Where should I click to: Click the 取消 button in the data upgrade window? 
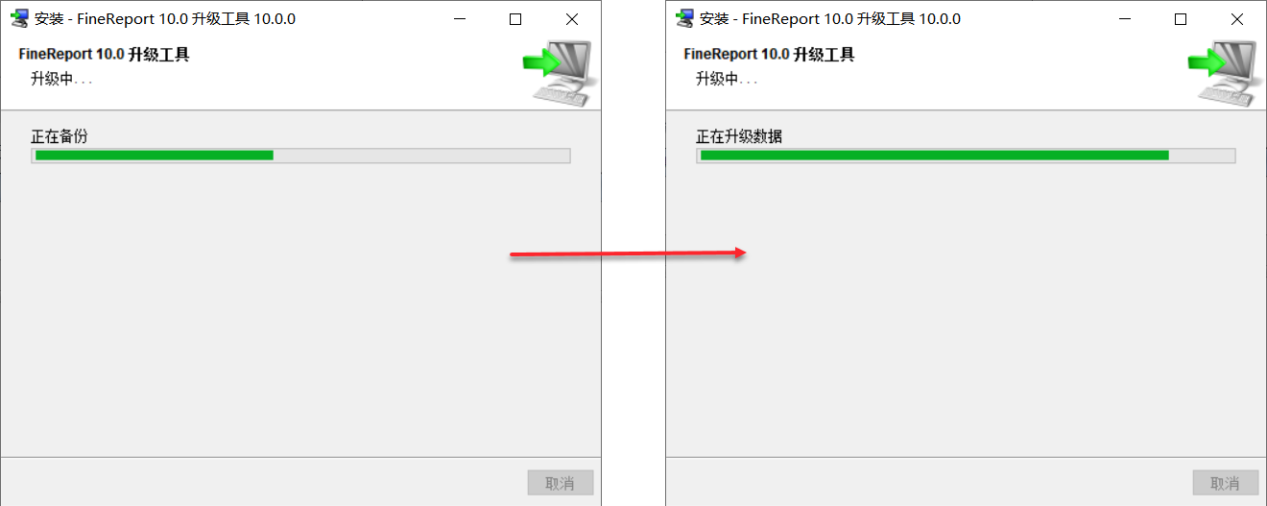coord(1226,483)
